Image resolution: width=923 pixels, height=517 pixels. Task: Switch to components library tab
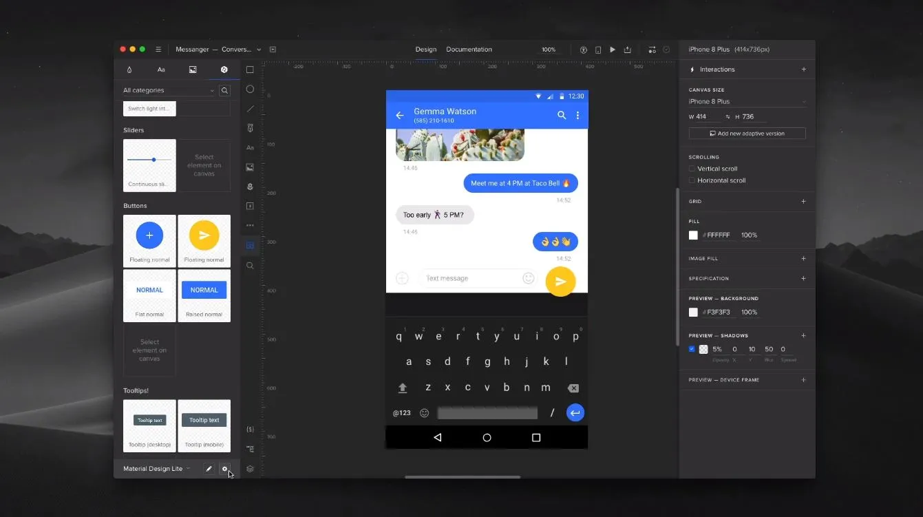point(224,70)
